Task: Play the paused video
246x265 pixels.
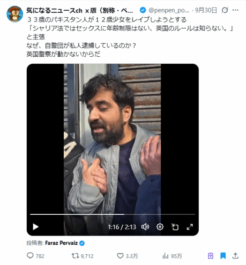Action: tap(36, 227)
